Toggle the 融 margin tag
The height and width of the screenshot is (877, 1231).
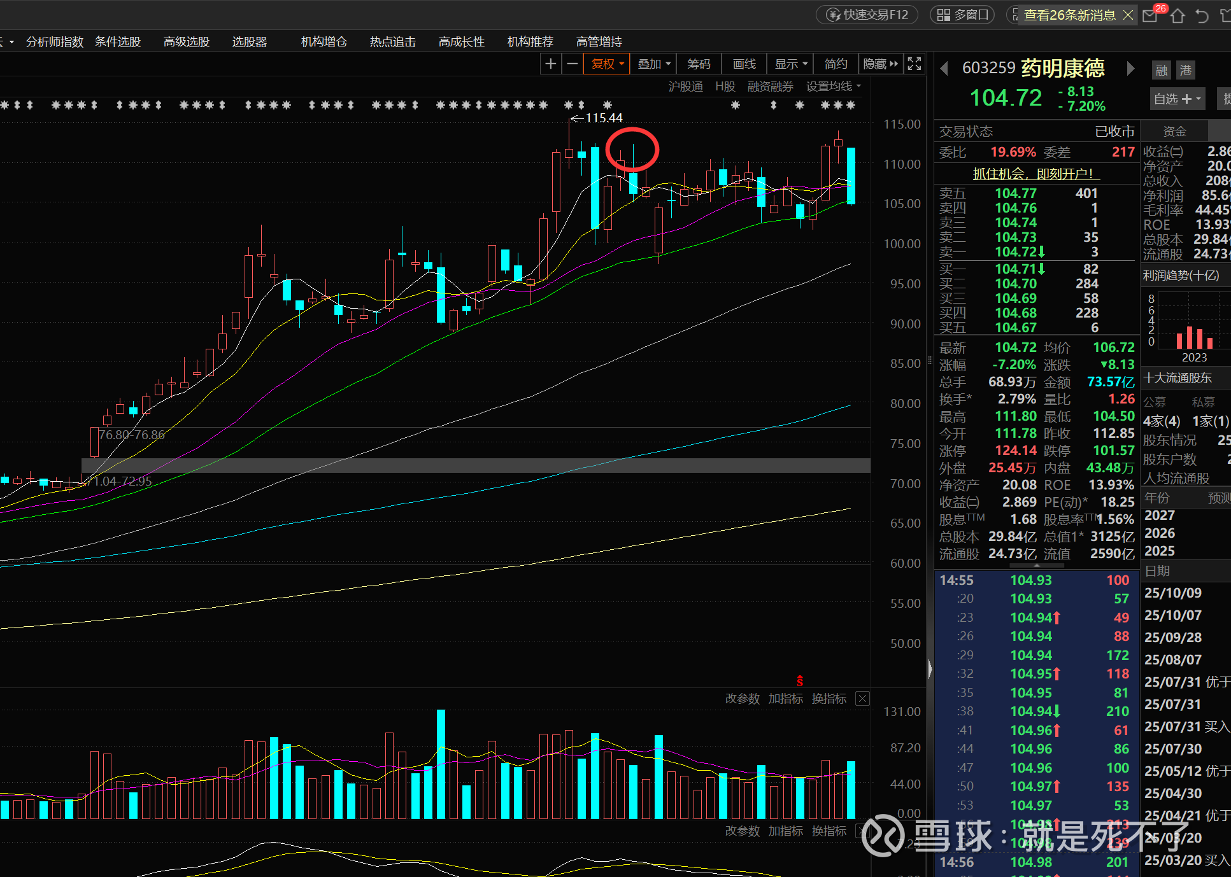click(x=1162, y=70)
